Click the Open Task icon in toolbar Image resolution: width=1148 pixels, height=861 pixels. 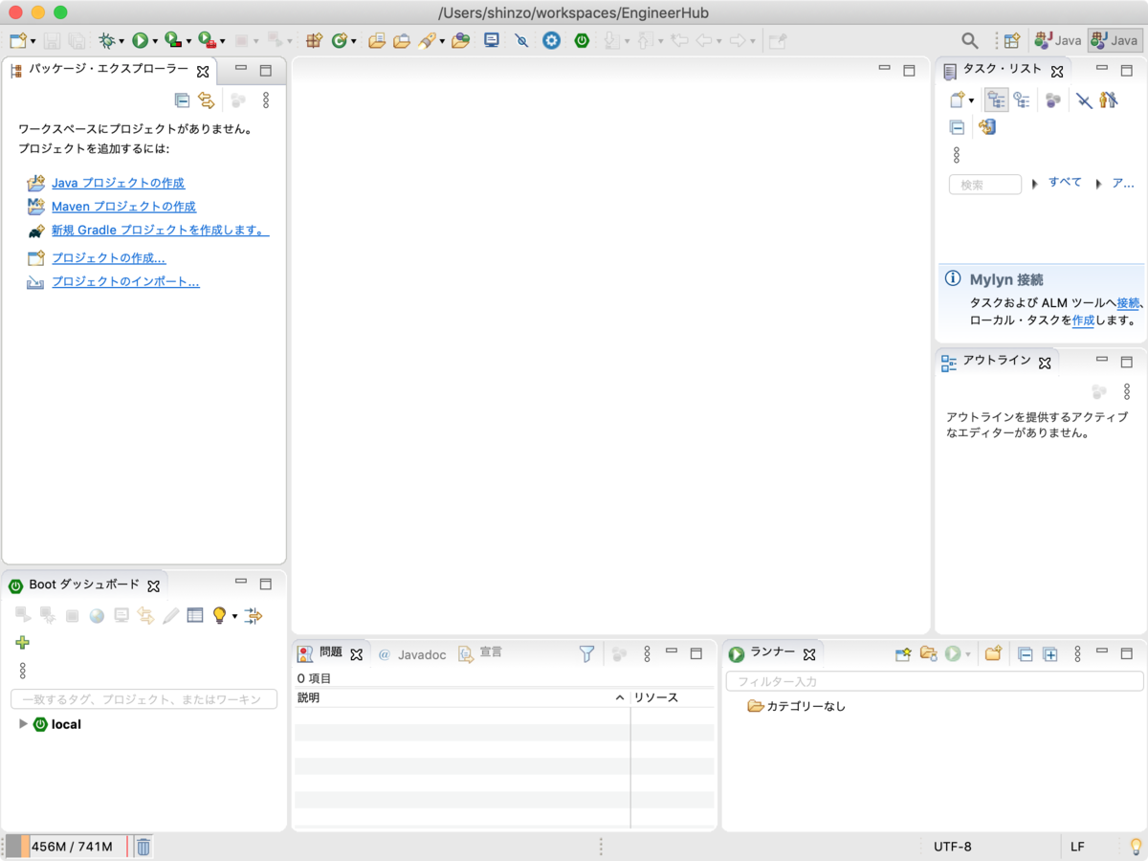(402, 41)
